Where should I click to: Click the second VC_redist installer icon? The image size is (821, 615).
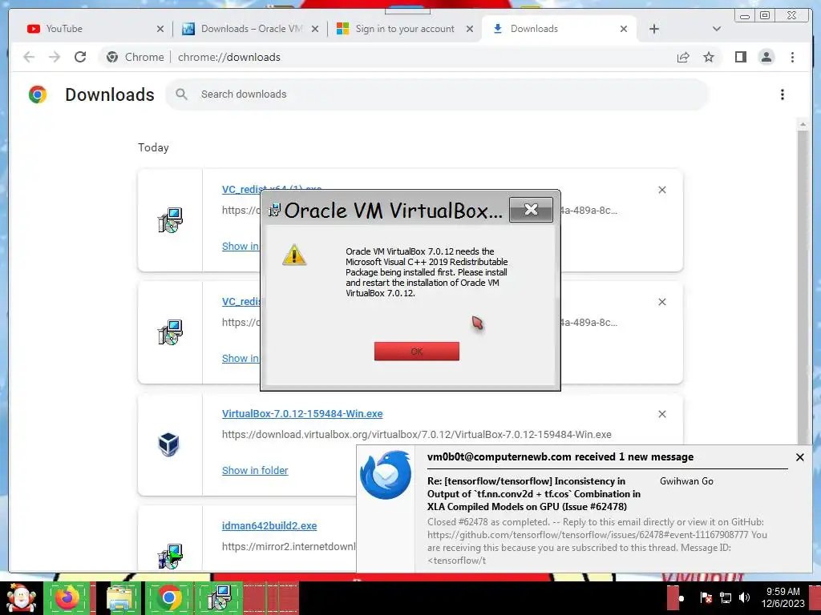point(170,332)
